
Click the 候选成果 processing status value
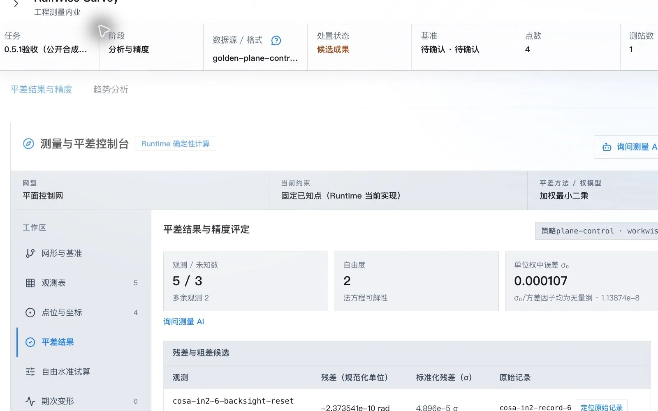pos(333,49)
